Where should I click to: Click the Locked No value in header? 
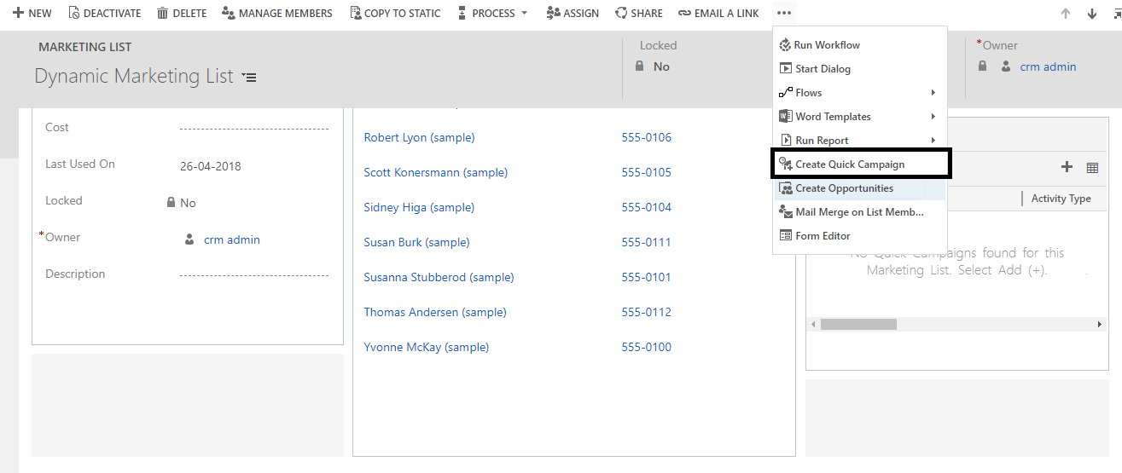pyautogui.click(x=661, y=66)
